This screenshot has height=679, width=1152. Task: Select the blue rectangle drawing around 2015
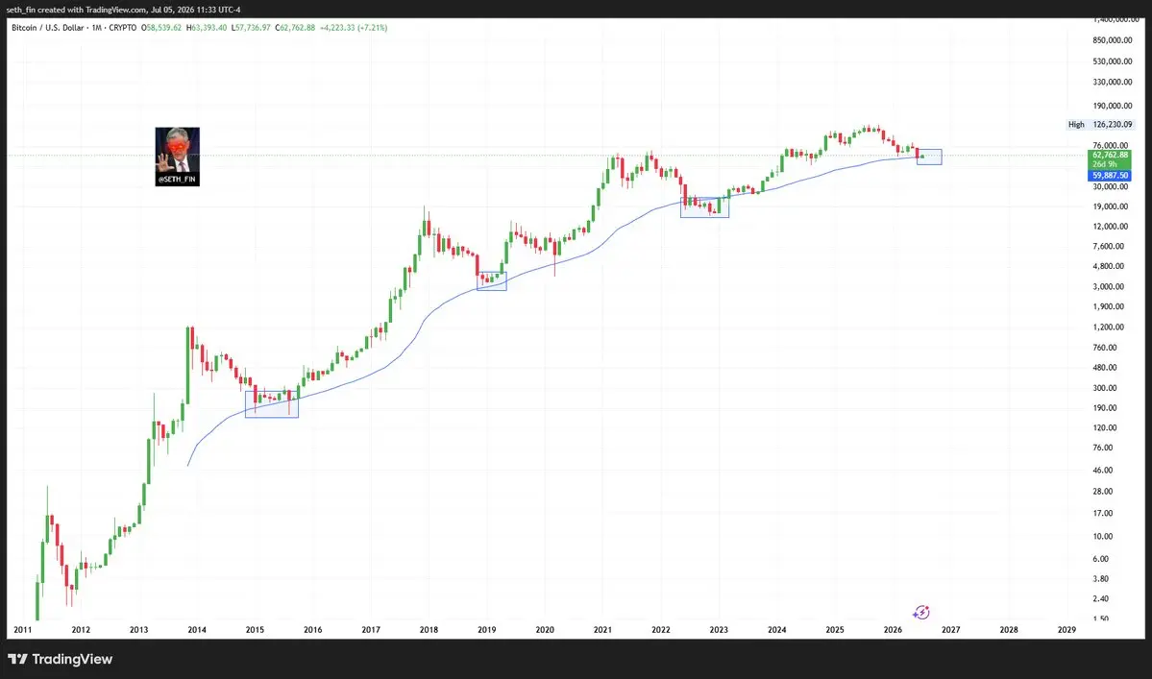click(x=272, y=404)
